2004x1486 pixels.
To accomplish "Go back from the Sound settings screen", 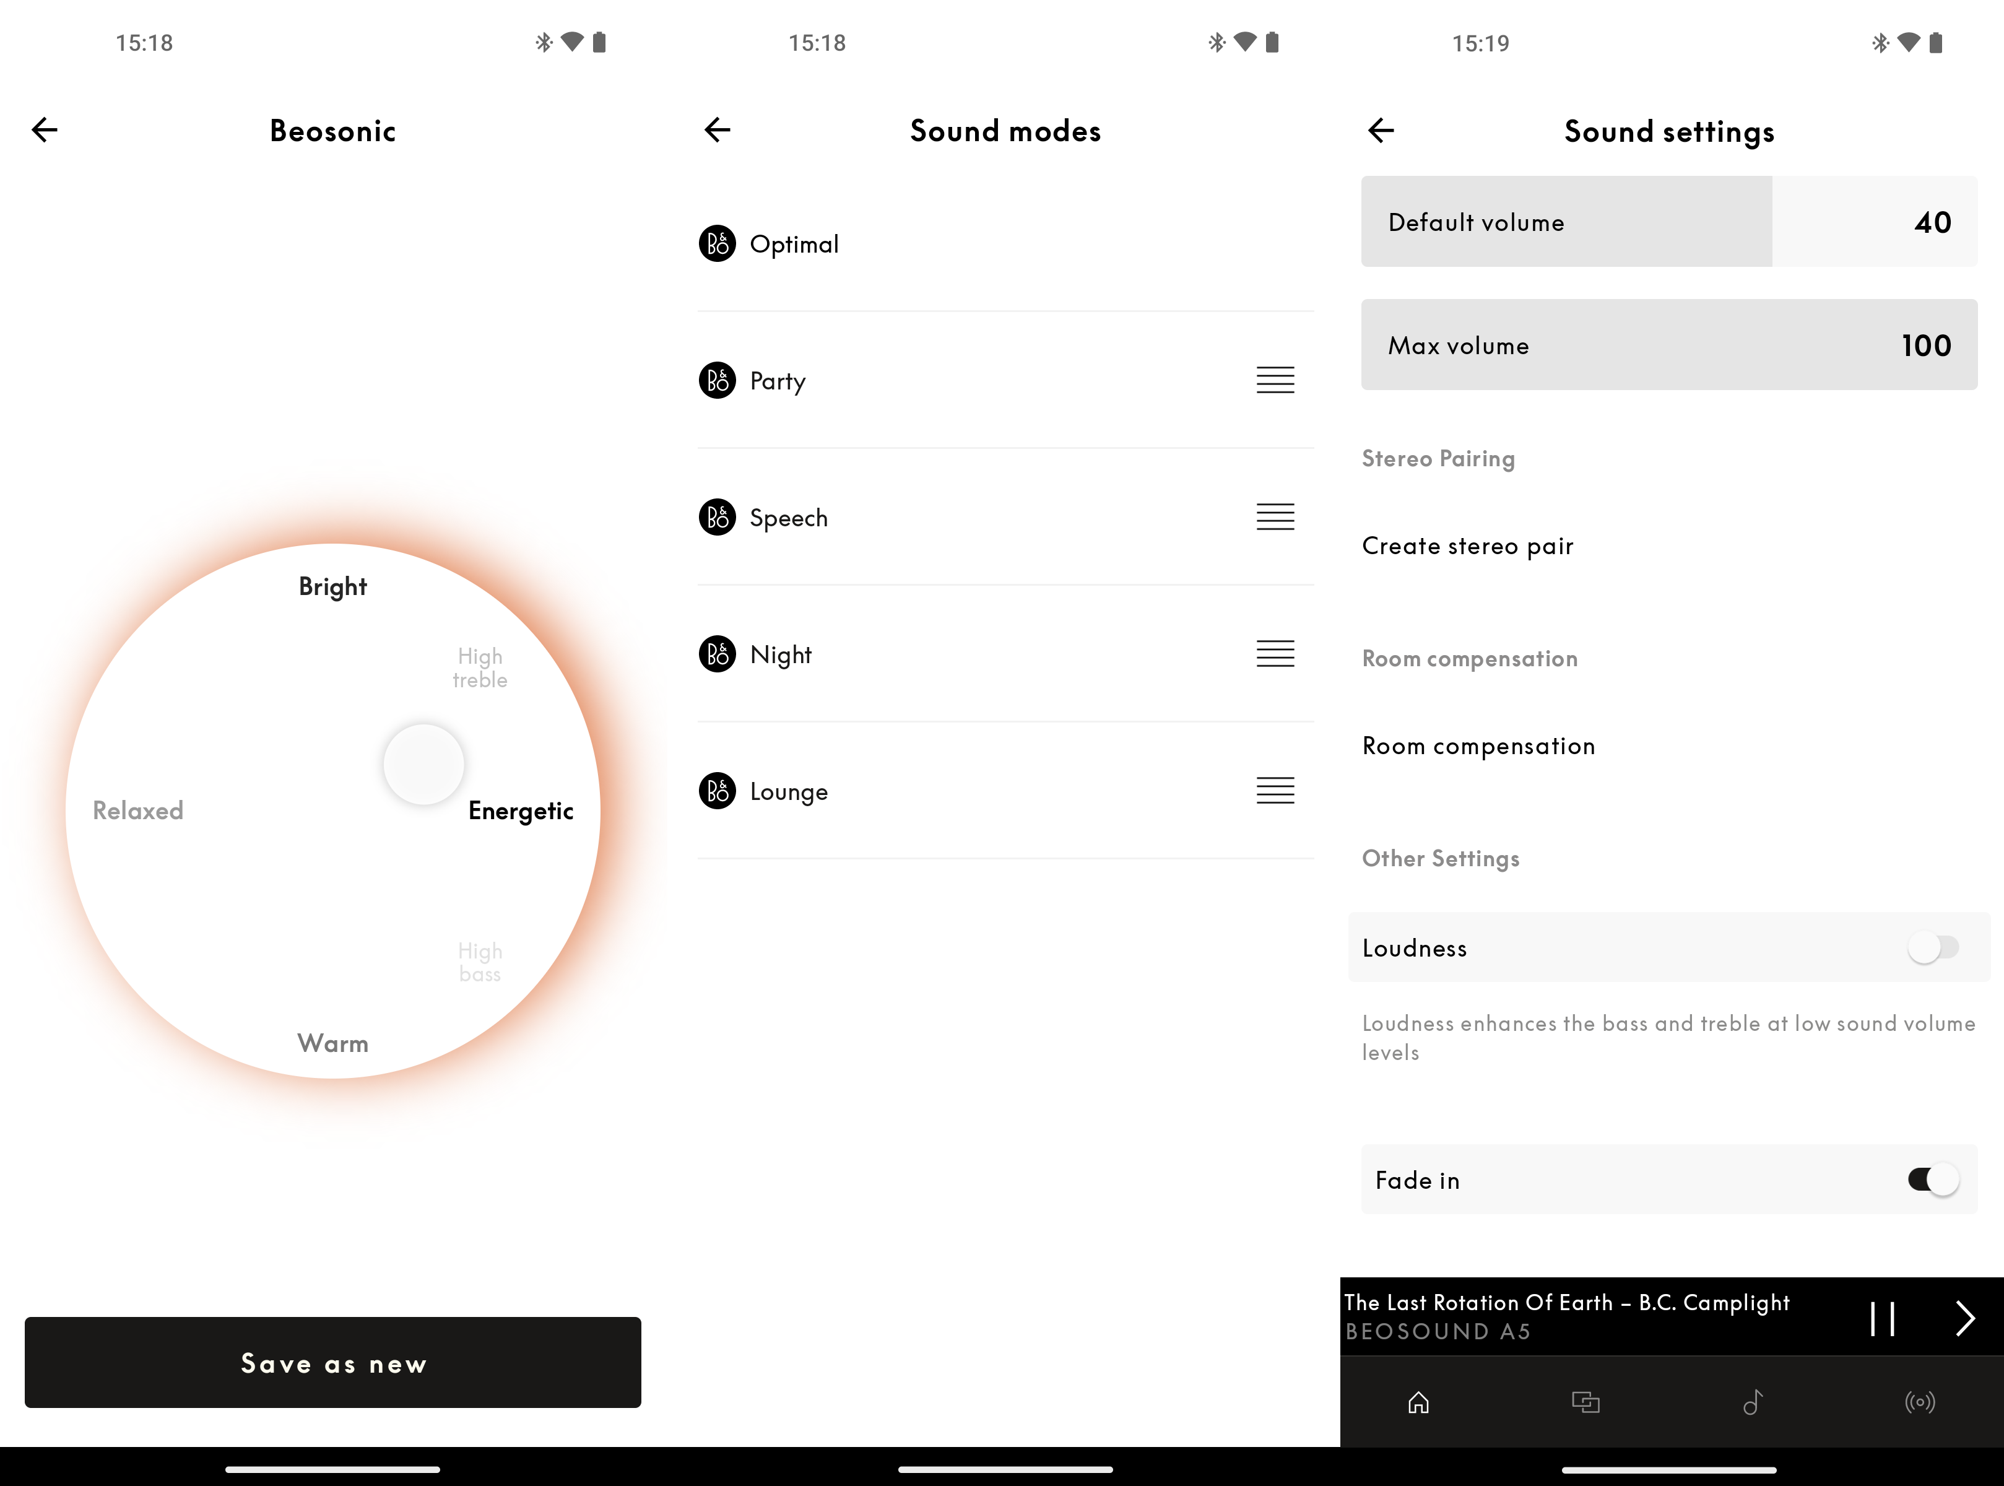I will [1381, 131].
